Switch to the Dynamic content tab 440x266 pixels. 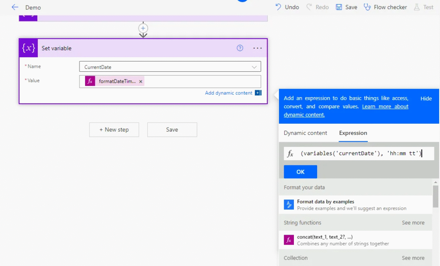(x=306, y=133)
